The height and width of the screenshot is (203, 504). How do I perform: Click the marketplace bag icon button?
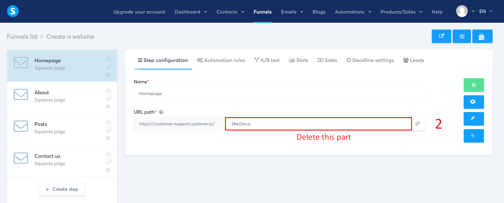(482, 36)
